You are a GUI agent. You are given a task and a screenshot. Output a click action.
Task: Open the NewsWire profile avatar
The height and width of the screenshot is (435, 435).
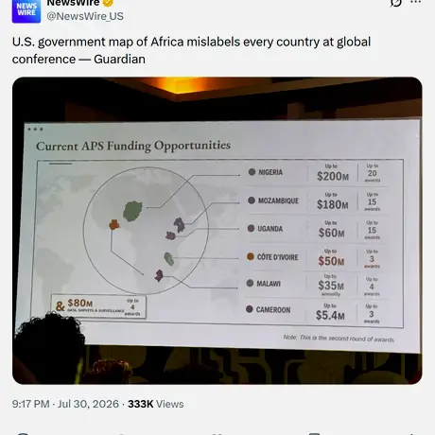26,11
